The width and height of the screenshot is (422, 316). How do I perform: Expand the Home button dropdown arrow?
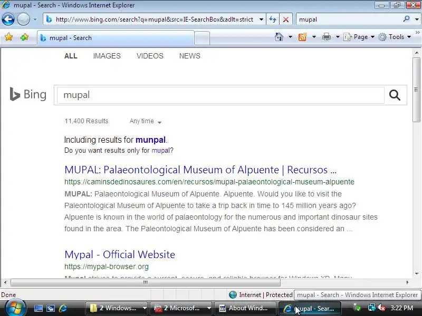click(x=290, y=37)
